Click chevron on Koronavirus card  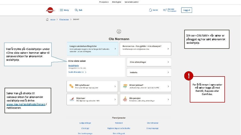pos(168,49)
